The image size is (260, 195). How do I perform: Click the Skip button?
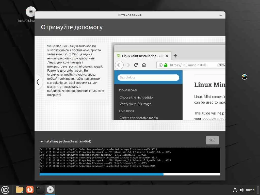212,140
